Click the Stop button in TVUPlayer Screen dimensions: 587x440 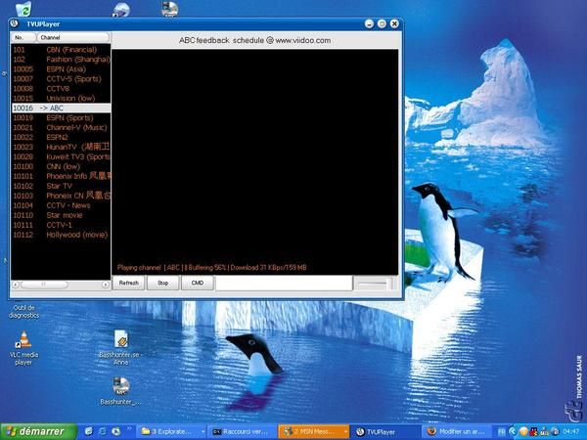click(162, 283)
